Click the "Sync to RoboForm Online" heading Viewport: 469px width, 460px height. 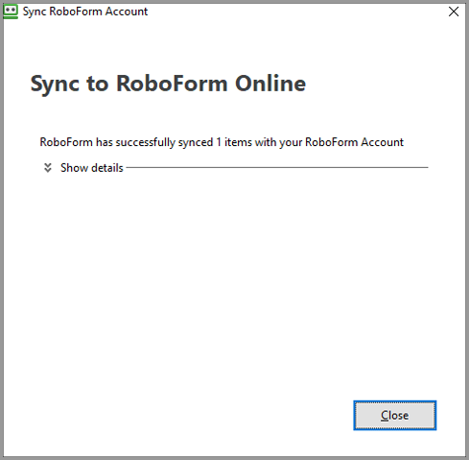[168, 84]
